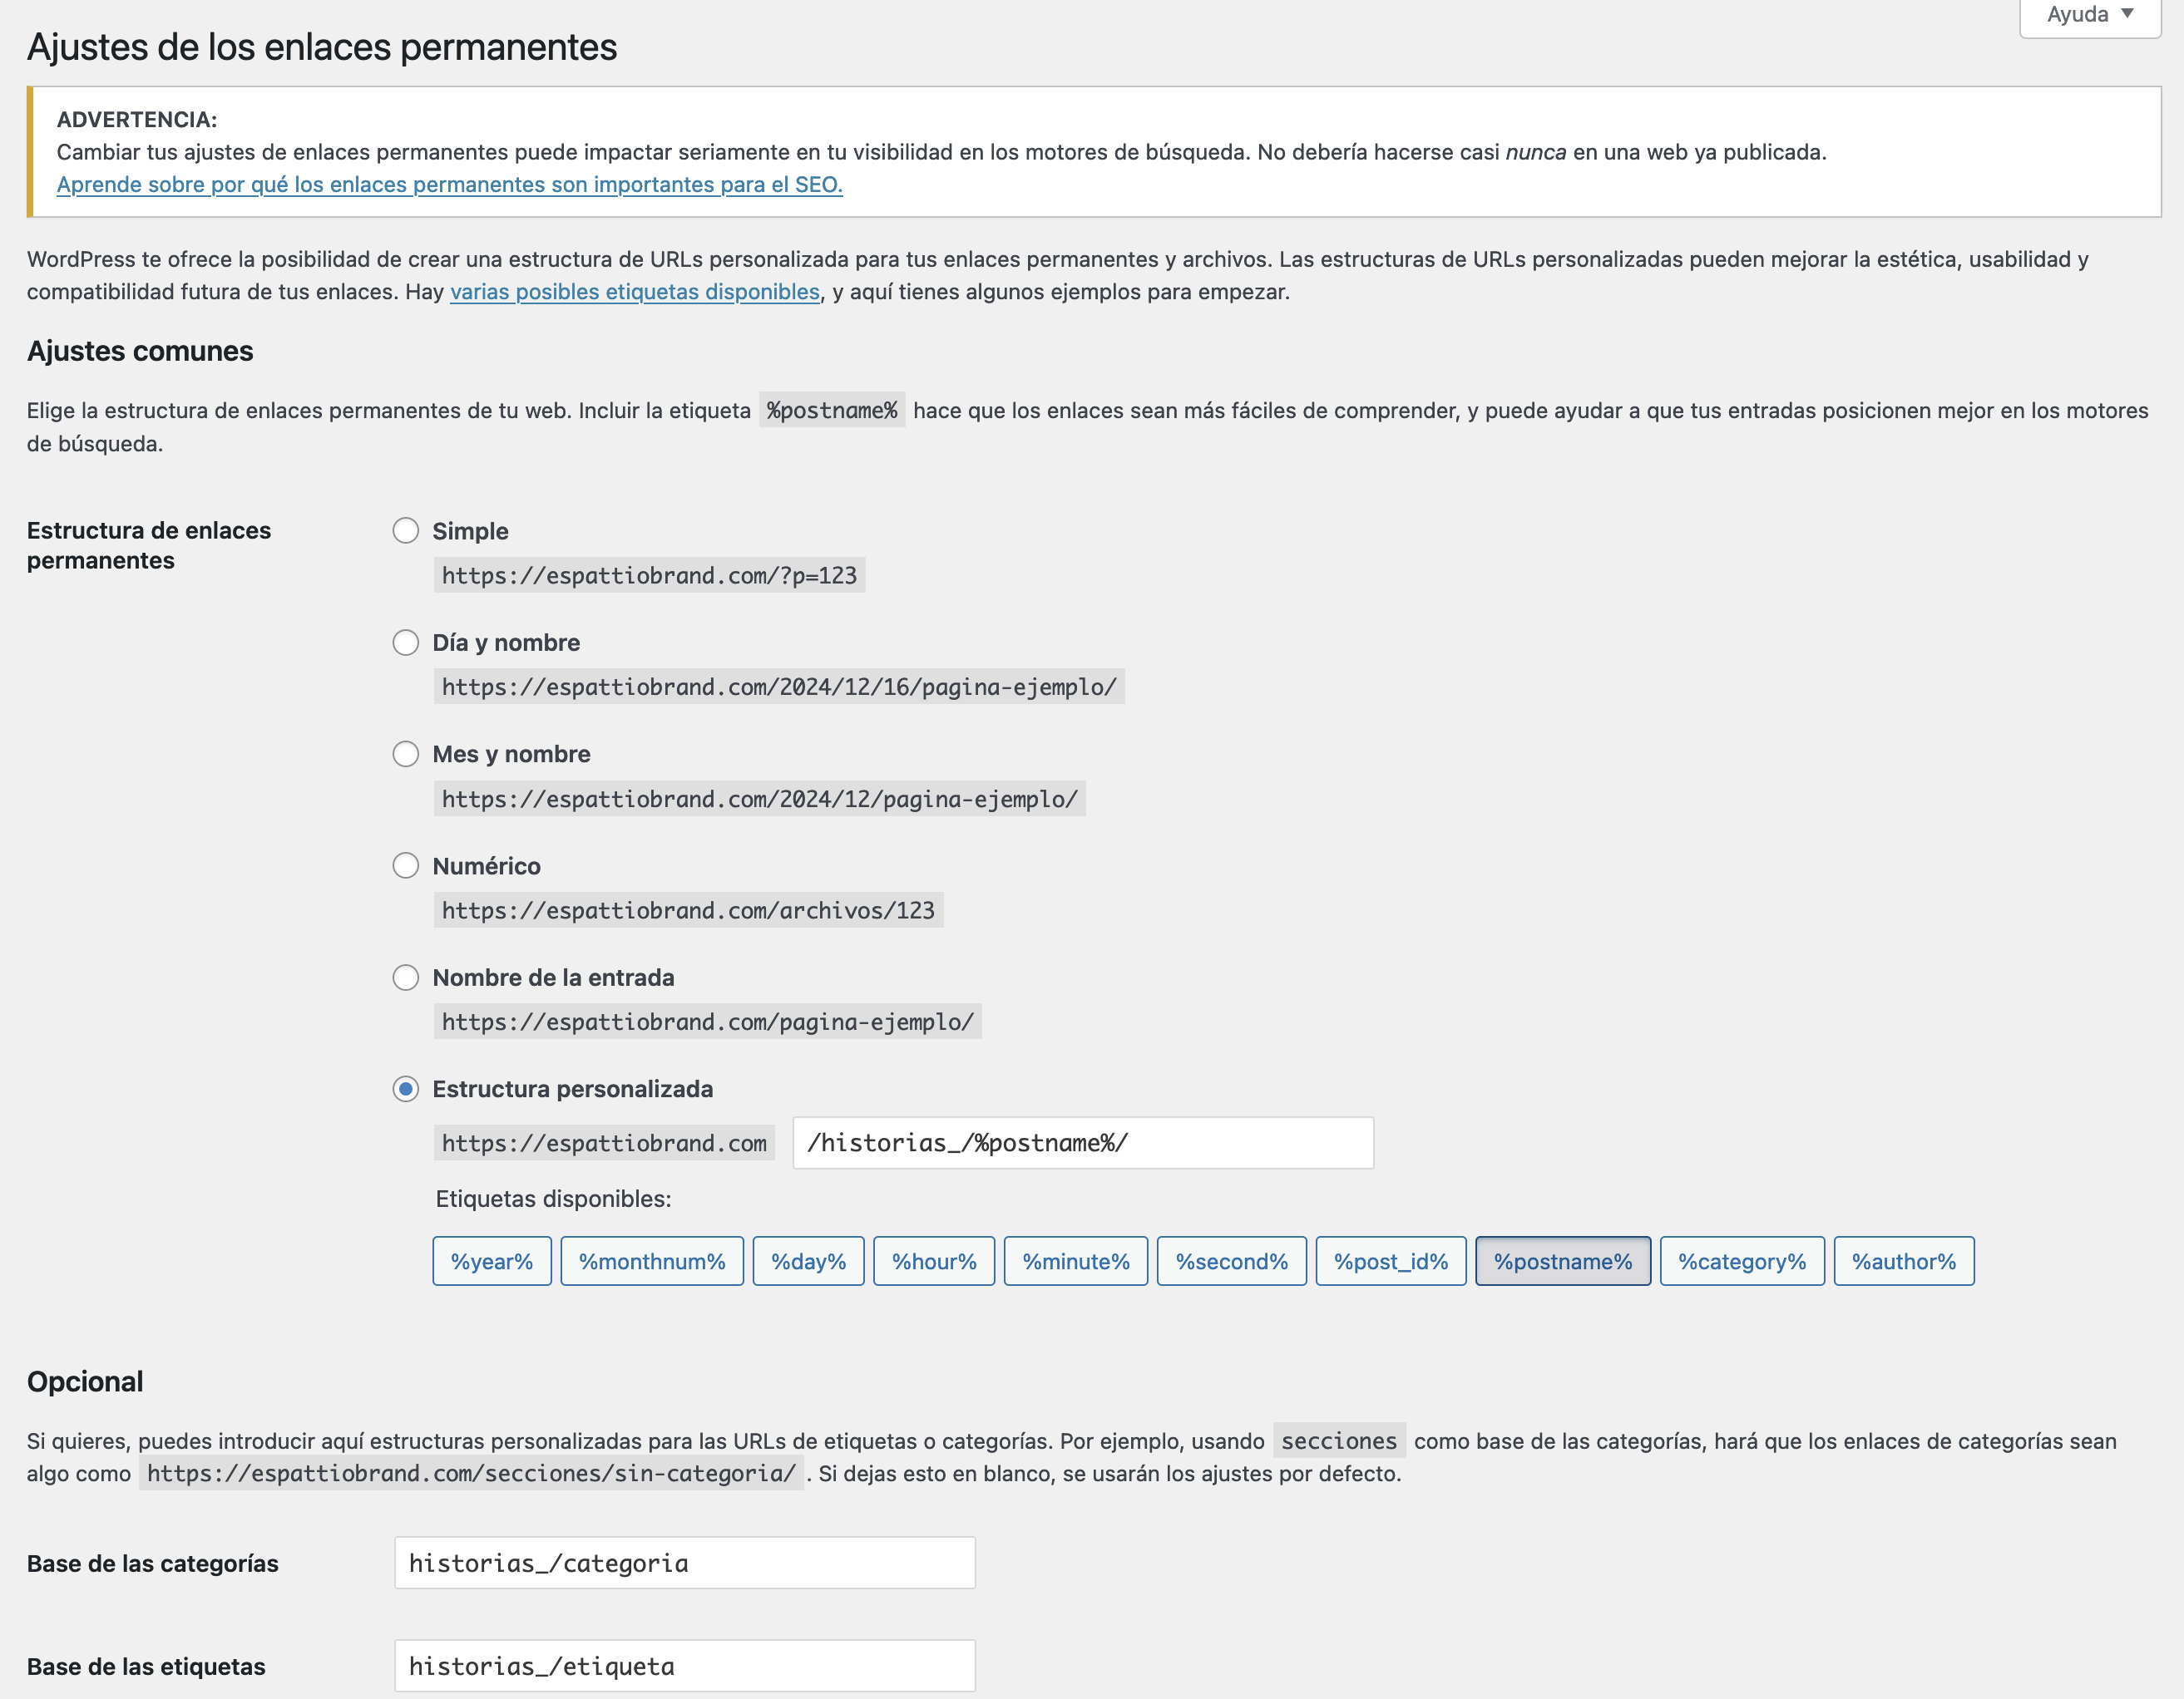This screenshot has width=2184, height=1699.
Task: Insert the %category% tag
Action: pyautogui.click(x=1741, y=1261)
